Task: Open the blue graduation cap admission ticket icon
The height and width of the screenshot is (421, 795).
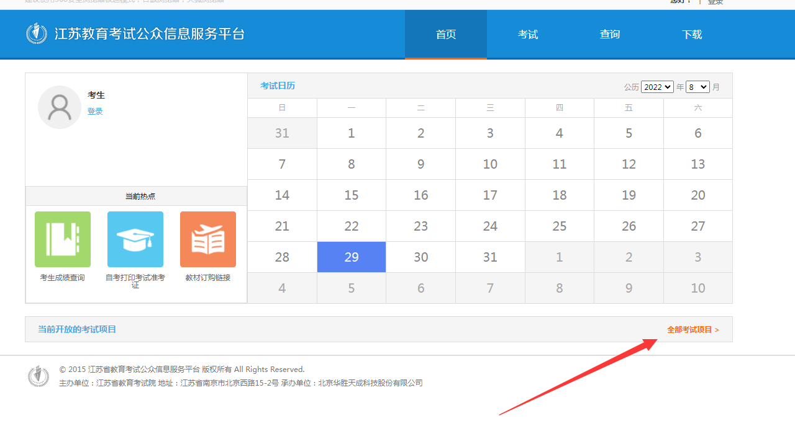Action: click(135, 239)
